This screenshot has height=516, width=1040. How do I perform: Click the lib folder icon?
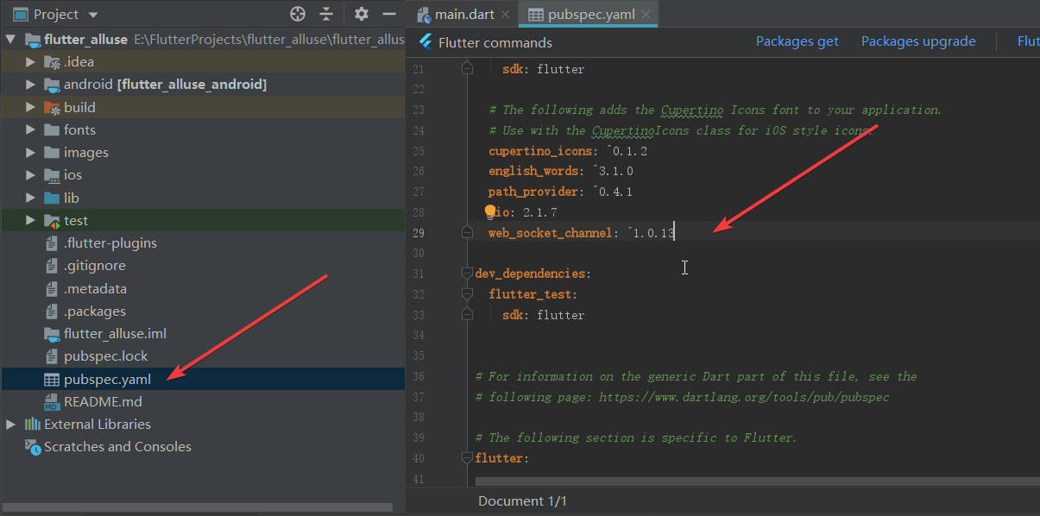(51, 198)
